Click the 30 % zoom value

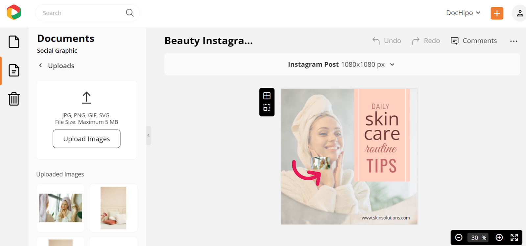(x=479, y=238)
